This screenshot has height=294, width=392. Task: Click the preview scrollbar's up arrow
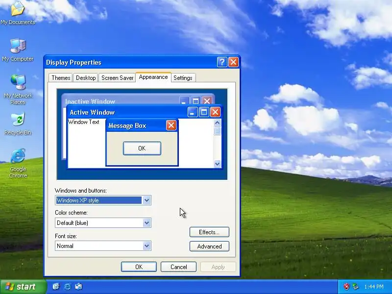coord(217,123)
